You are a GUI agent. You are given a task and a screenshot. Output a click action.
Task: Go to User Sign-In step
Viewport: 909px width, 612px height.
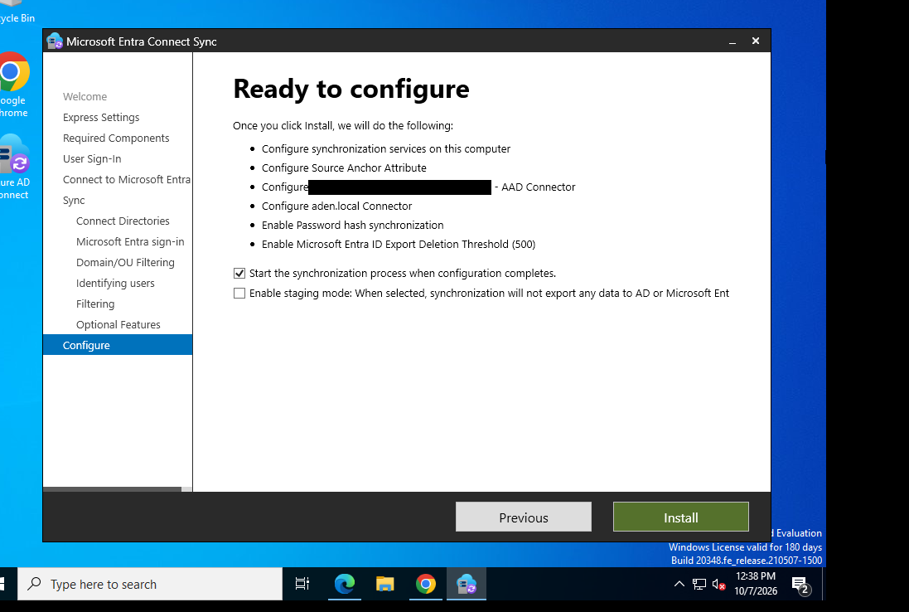coord(92,159)
